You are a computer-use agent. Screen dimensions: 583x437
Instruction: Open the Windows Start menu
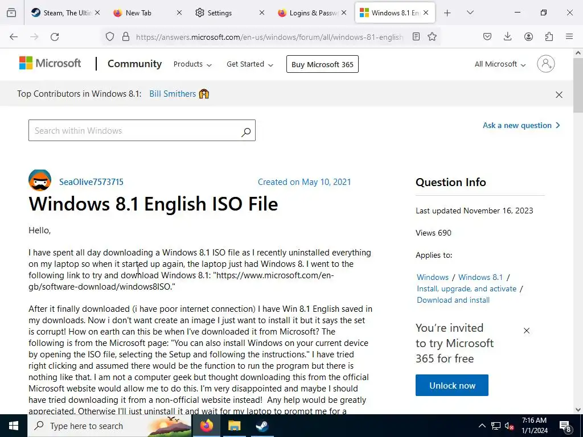pyautogui.click(x=14, y=426)
